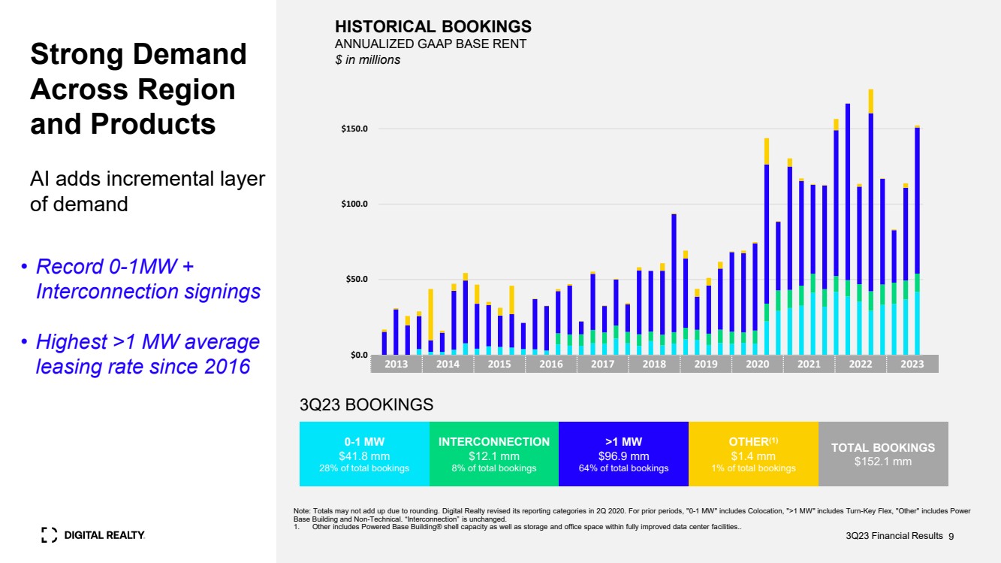The width and height of the screenshot is (1001, 563).
Task: Click the "ANNUALIZED GAAP BASE RENT" subtitle
Action: coord(430,44)
